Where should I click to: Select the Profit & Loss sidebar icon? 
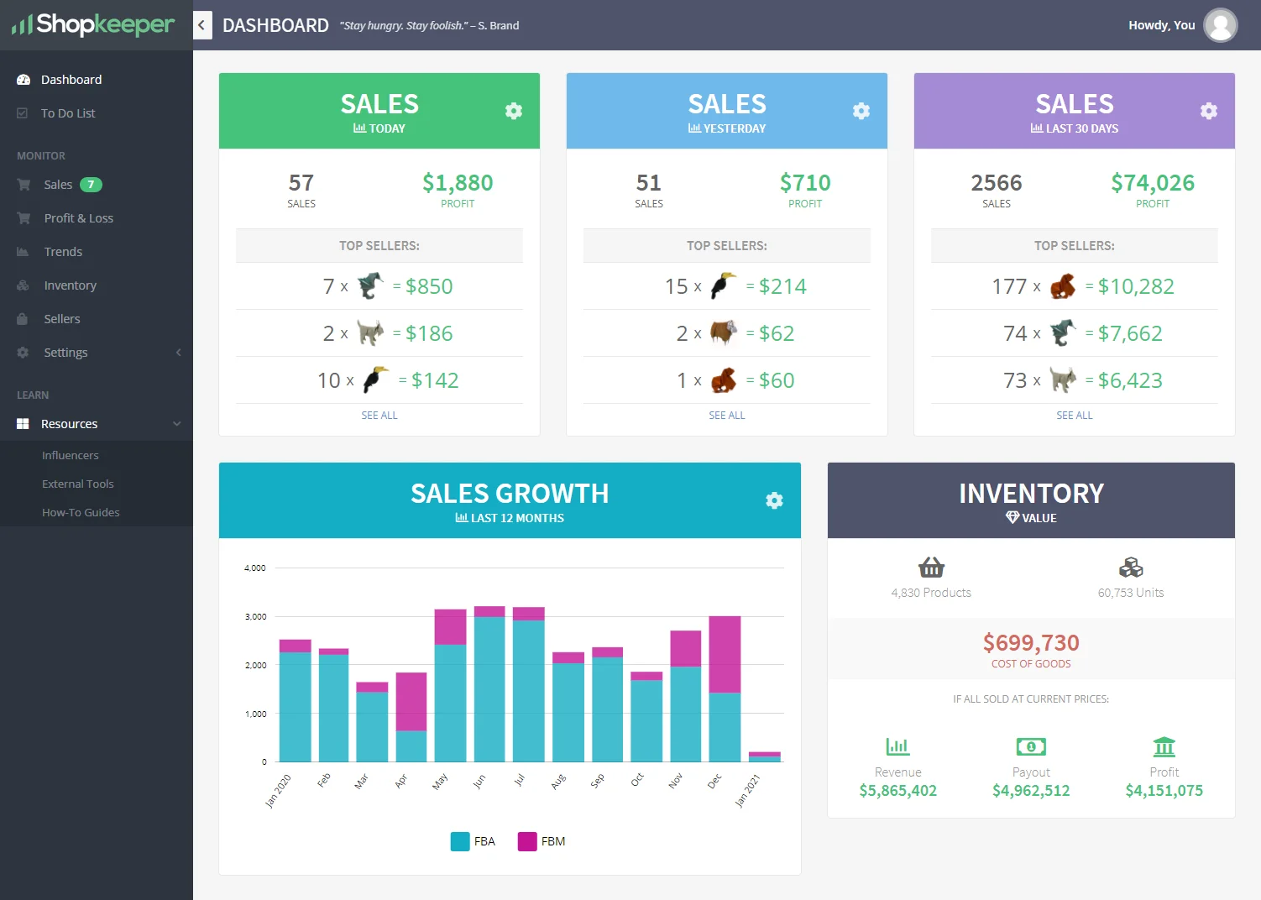[x=23, y=217]
